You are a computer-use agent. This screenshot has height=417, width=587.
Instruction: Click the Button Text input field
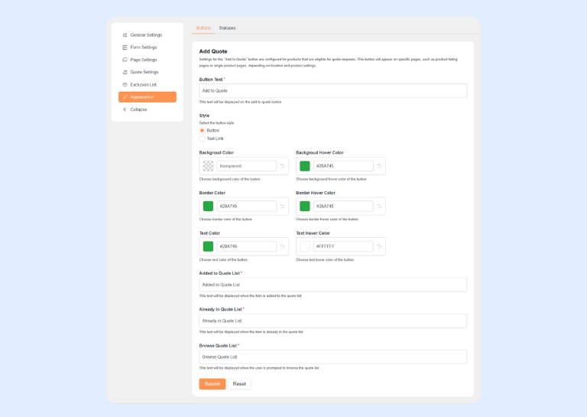[332, 91]
